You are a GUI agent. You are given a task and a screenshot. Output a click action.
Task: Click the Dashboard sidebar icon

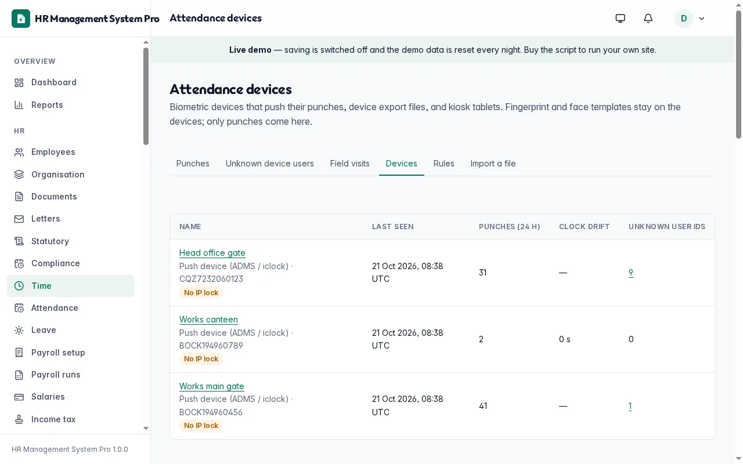(19, 82)
